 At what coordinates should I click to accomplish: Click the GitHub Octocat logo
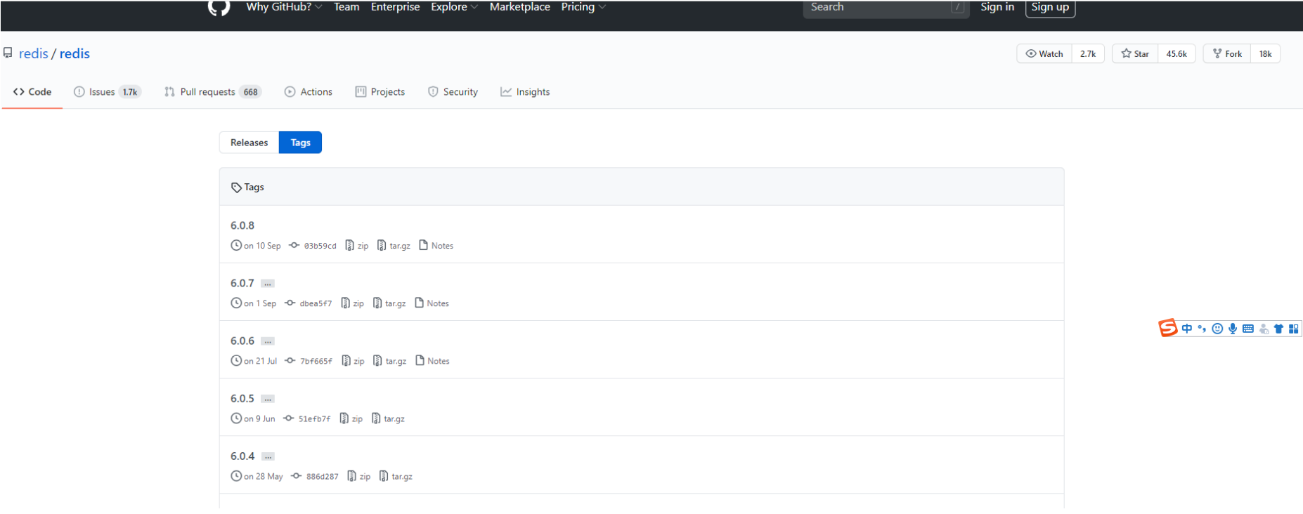[219, 8]
